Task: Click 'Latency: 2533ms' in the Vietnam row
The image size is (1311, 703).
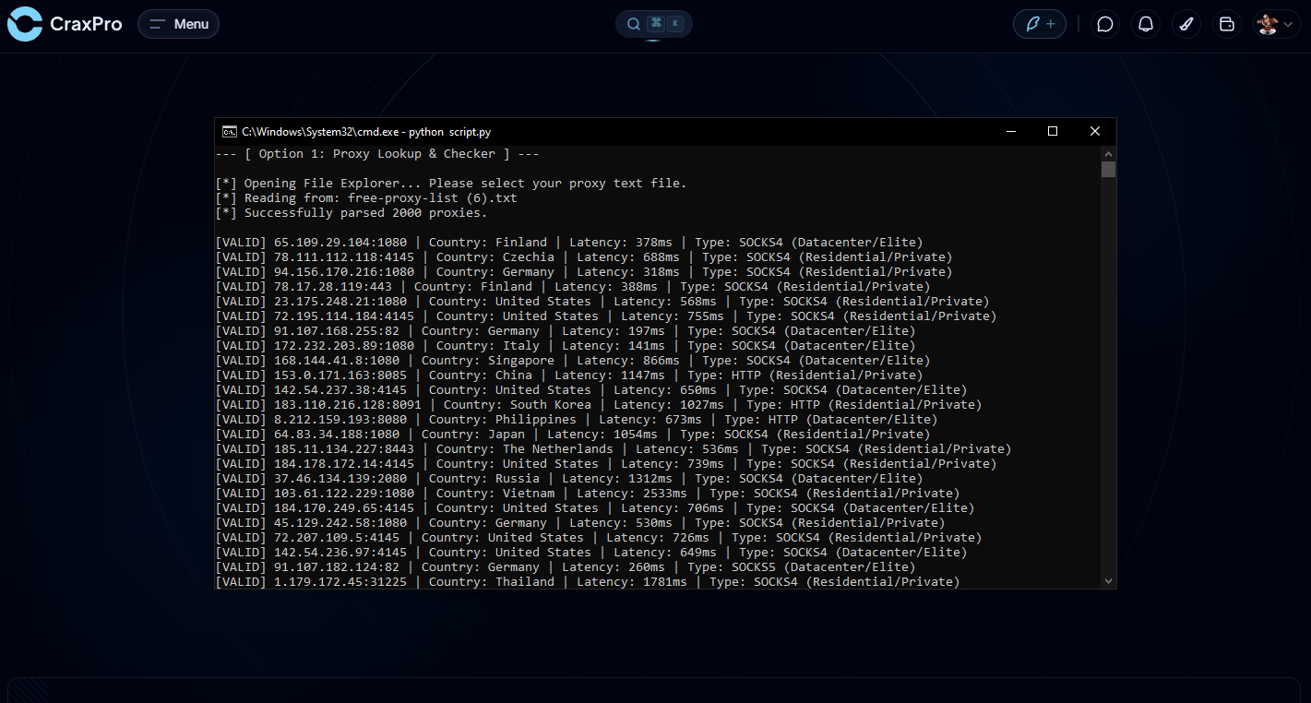Action: [x=632, y=494]
